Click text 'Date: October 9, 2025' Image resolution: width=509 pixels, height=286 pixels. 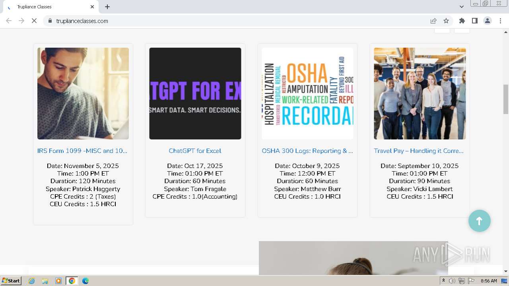pos(307,166)
